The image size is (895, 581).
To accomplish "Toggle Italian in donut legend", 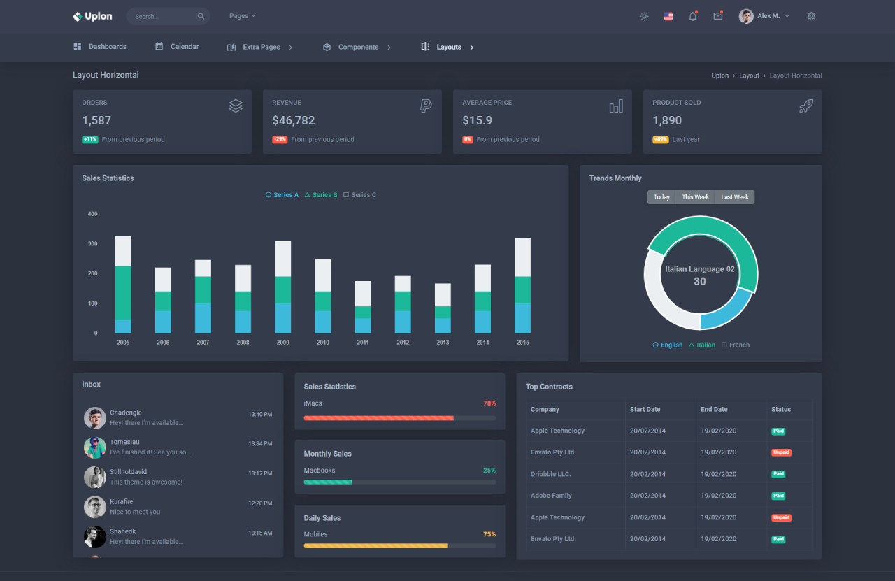I will [702, 345].
